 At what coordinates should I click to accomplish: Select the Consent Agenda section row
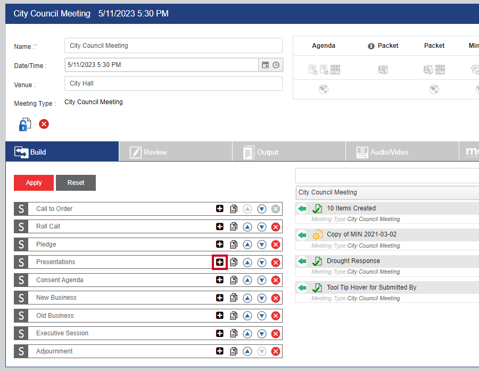pos(148,280)
